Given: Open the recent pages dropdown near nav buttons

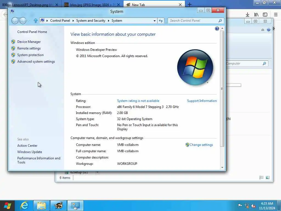Looking at the screenshot, I should point(29,21).
